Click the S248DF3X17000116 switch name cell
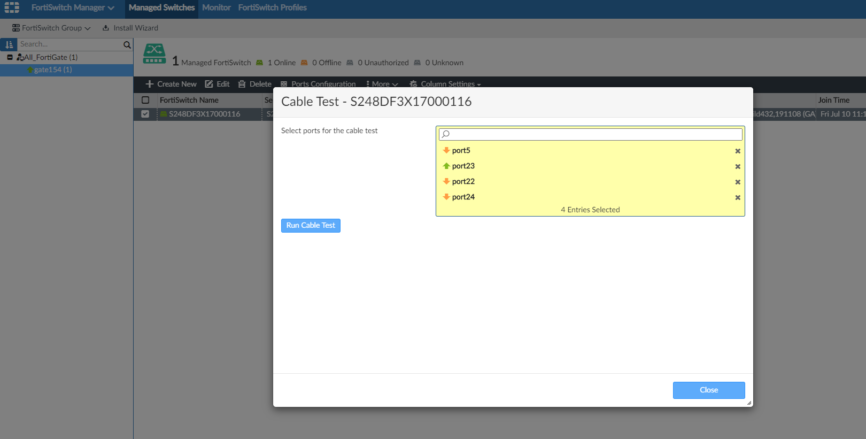 205,114
